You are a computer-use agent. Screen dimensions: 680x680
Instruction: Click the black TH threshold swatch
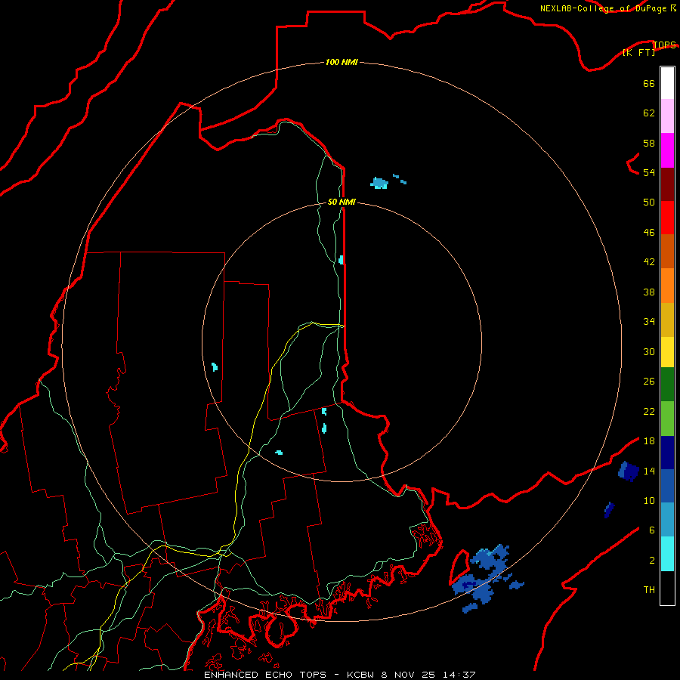(x=667, y=588)
